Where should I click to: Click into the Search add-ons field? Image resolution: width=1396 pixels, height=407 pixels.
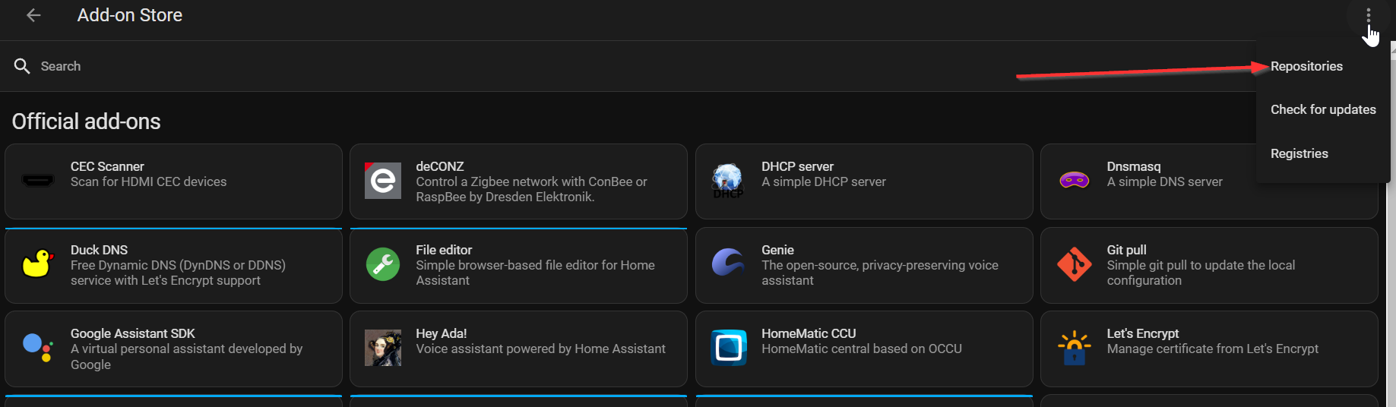point(456,66)
